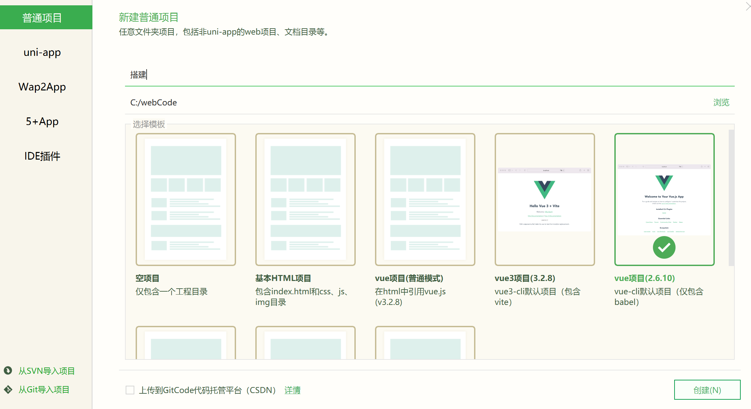The image size is (751, 409).
Task: Click the template list vertical scrollbar
Action: tap(731, 198)
